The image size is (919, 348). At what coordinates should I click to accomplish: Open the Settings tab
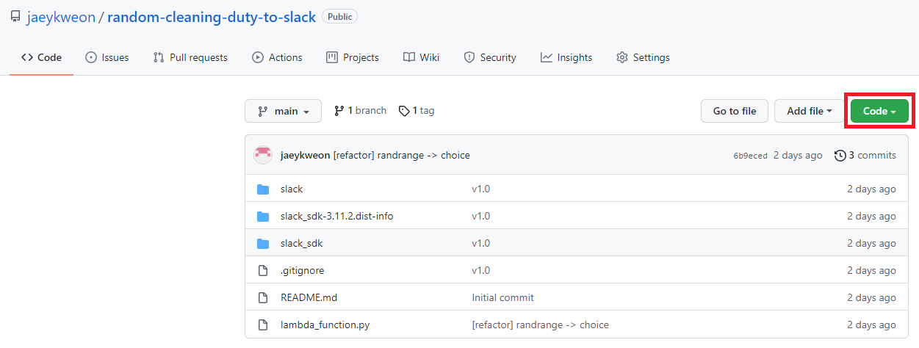coord(643,57)
